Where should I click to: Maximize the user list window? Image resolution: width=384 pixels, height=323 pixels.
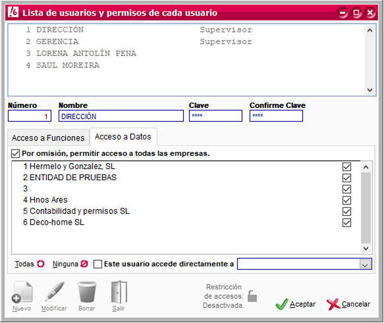coord(356,12)
